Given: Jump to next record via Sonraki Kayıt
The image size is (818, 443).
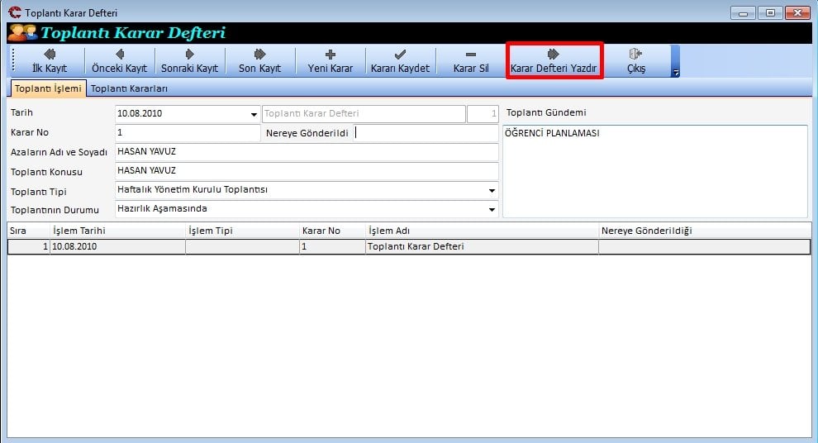Looking at the screenshot, I should pos(189,61).
